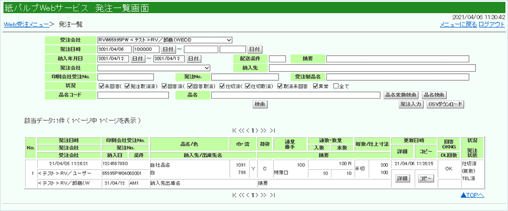Follow the Web受注メニュー breadcrumb link
Viewport: 508px width, 211px height.
point(26,24)
